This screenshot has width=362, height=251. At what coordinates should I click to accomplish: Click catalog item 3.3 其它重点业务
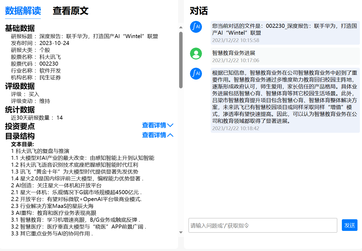pos(52,234)
